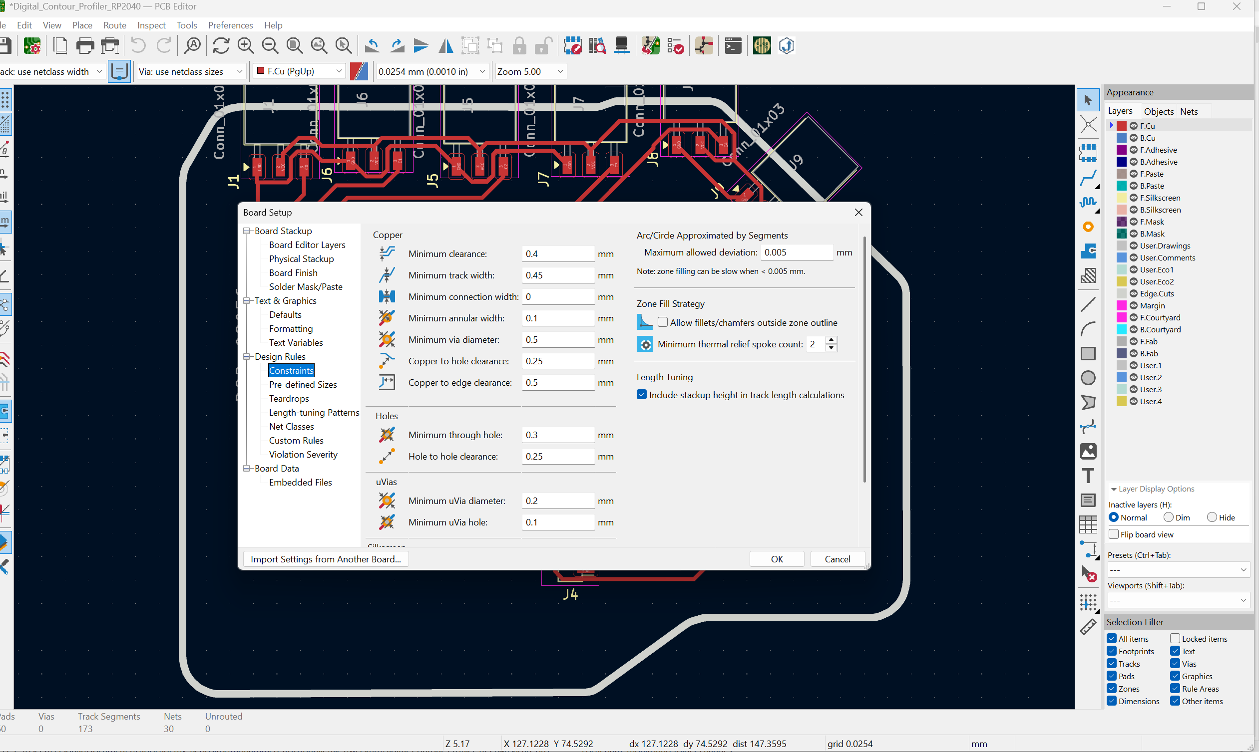Collapse Layer Display Options section
Viewport: 1259px width, 752px height.
point(1114,489)
